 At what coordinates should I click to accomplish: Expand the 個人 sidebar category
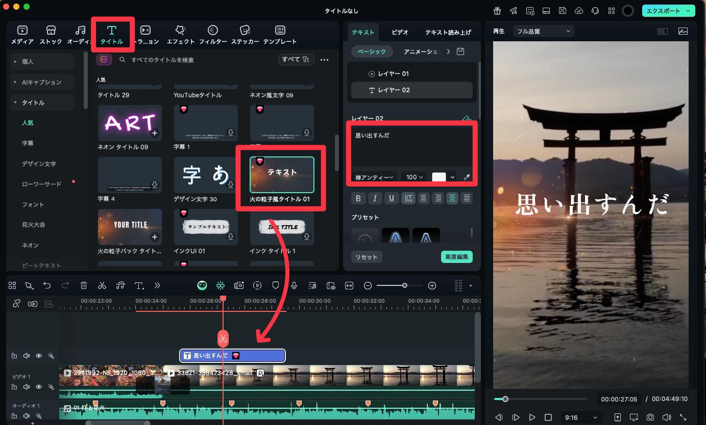42,61
